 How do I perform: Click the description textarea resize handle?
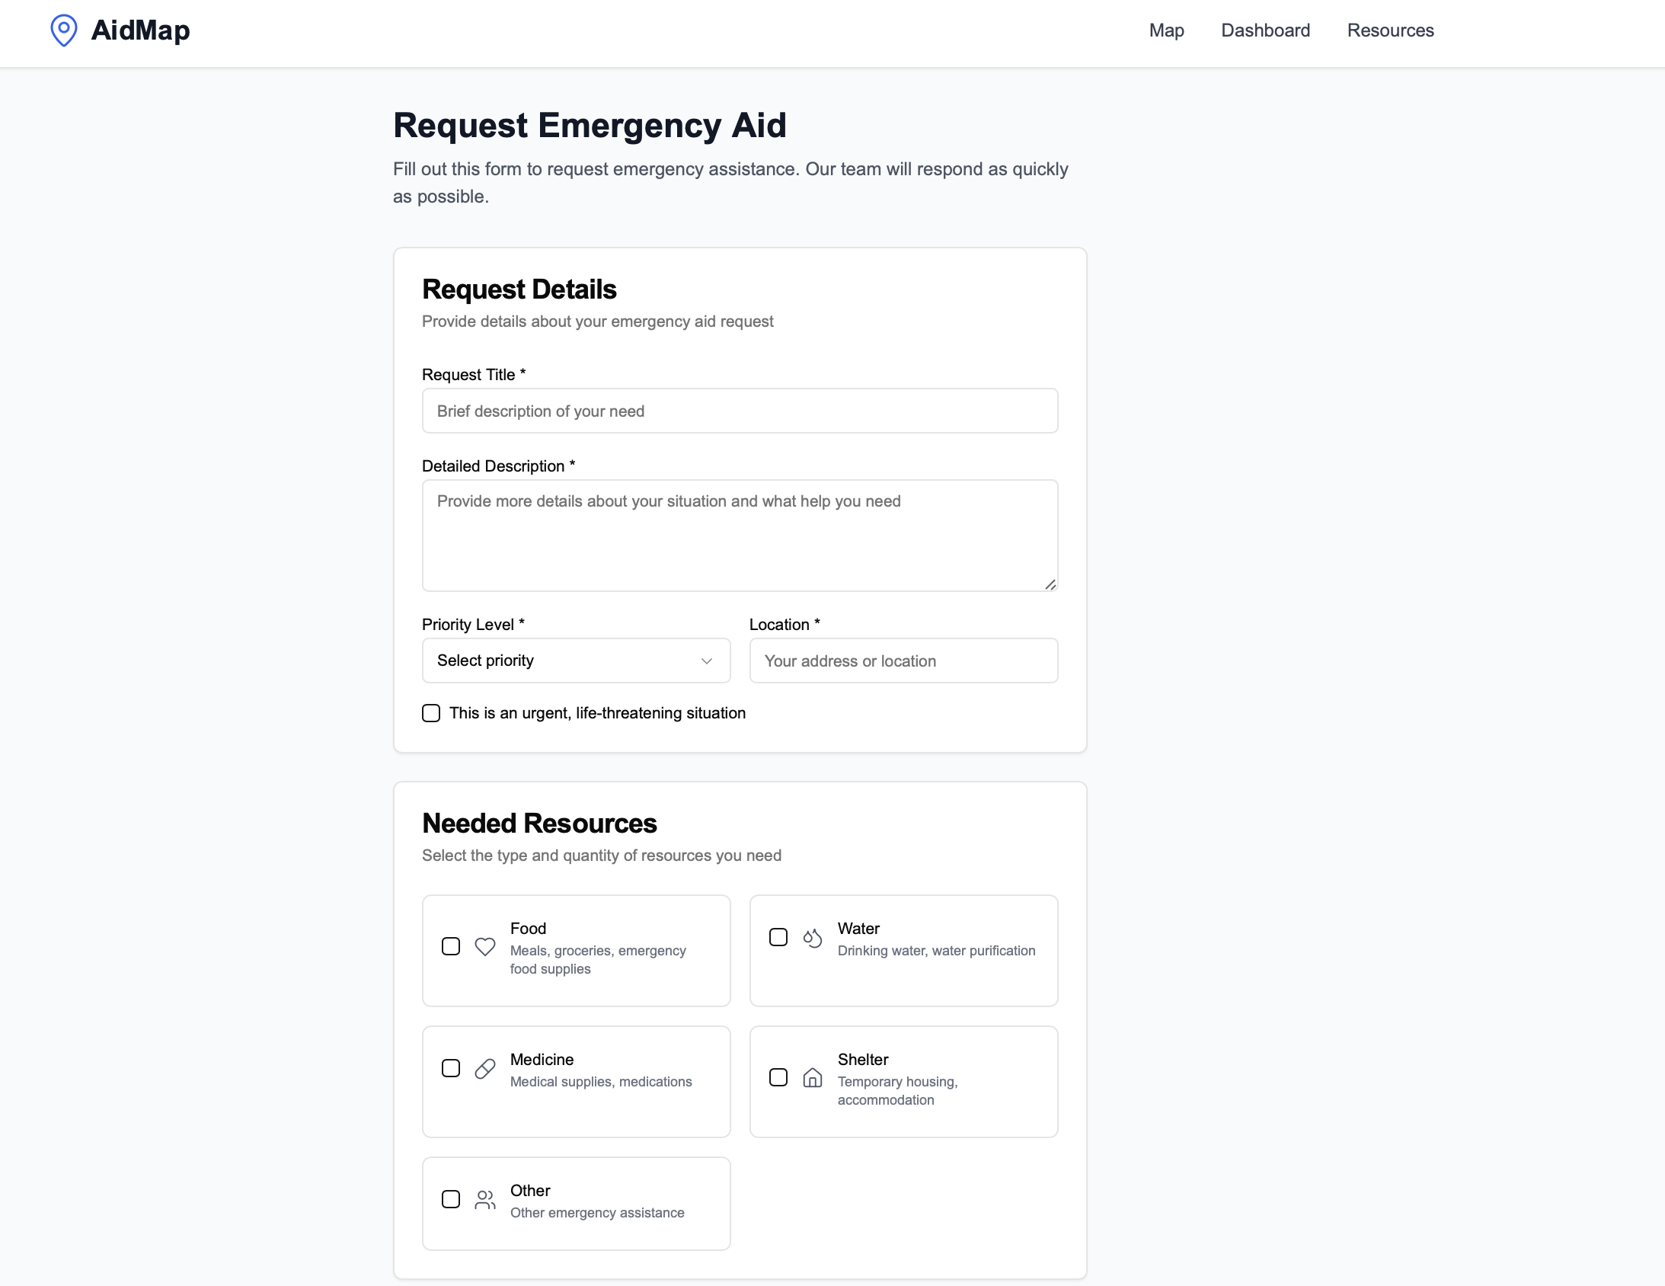tap(1050, 584)
